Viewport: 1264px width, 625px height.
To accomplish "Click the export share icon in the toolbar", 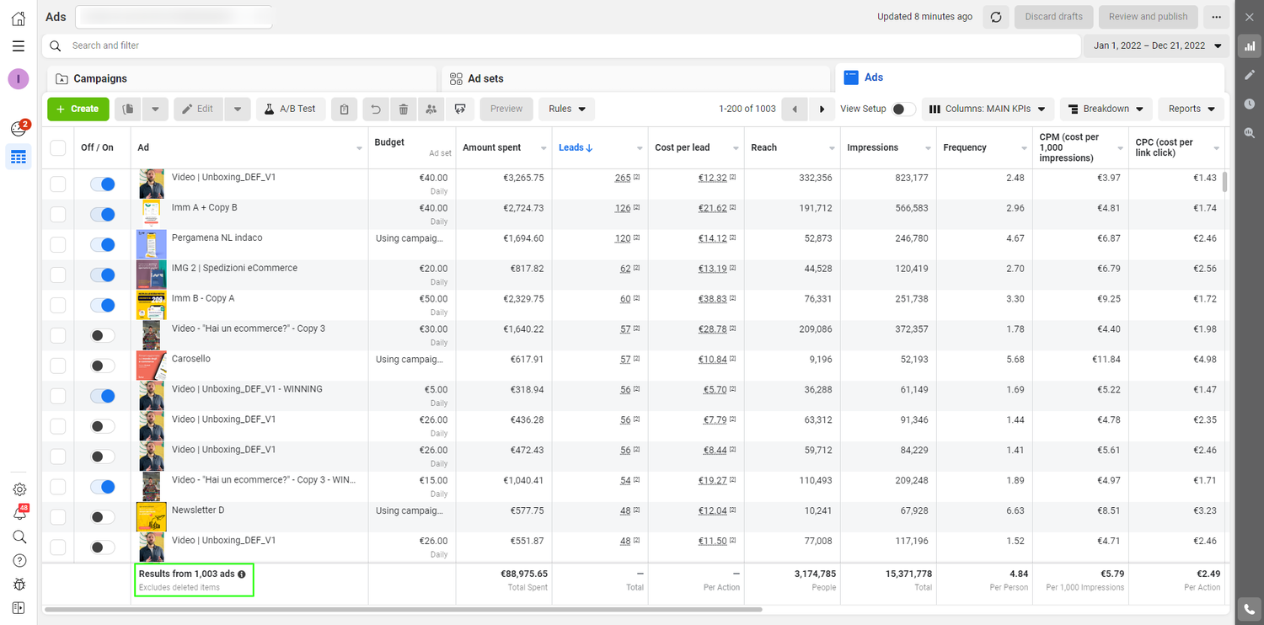I will [x=459, y=109].
